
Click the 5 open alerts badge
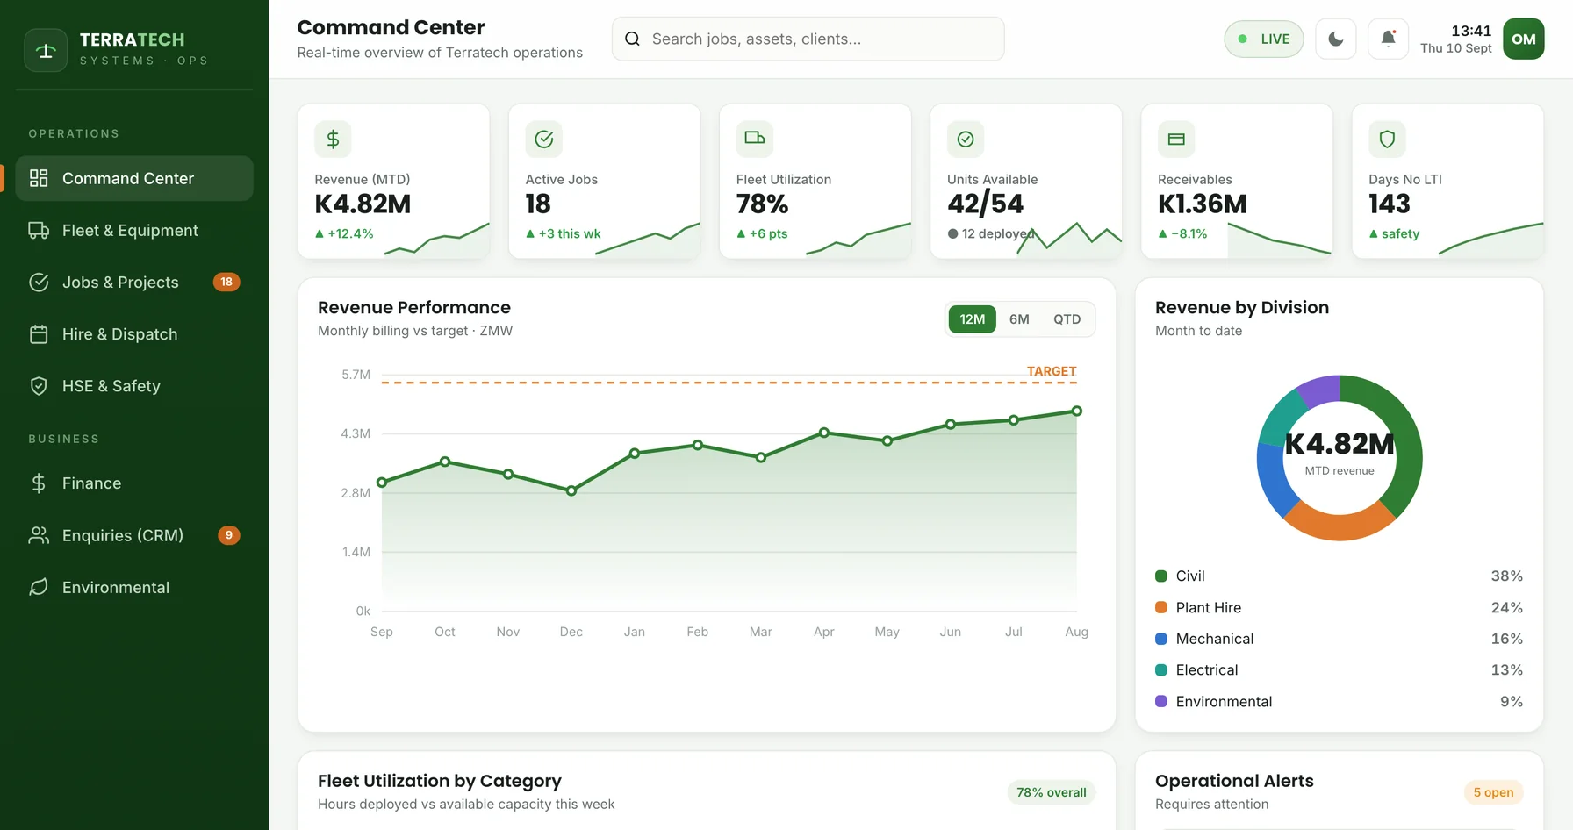pyautogui.click(x=1493, y=792)
